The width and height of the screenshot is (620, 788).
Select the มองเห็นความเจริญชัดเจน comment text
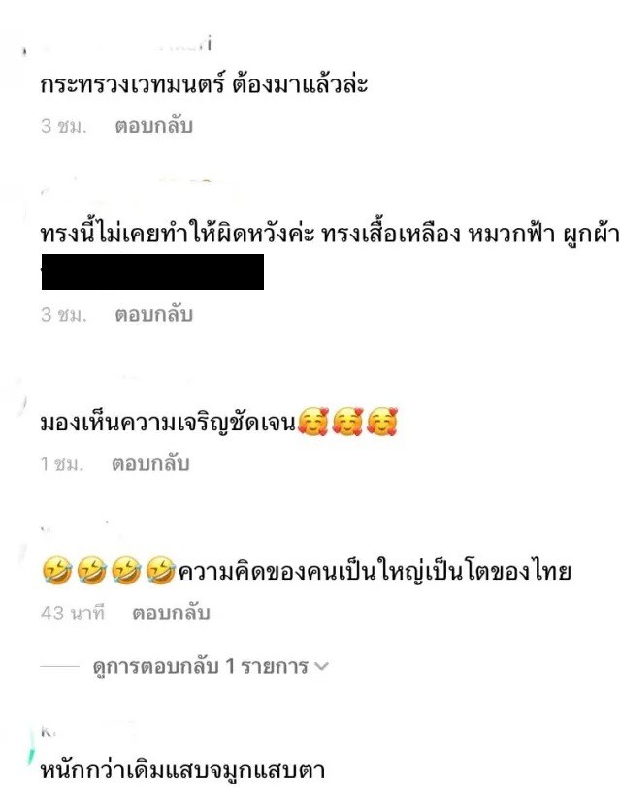tap(169, 423)
